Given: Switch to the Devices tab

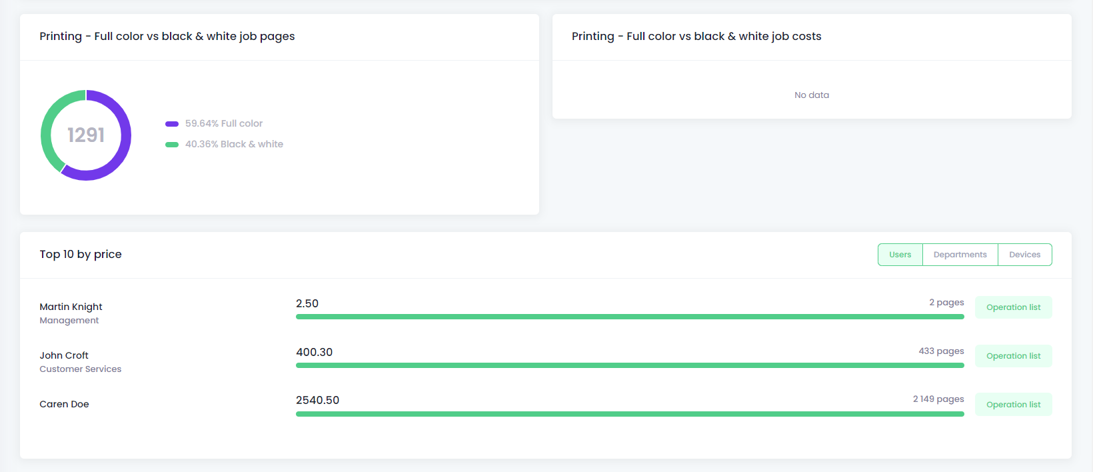Looking at the screenshot, I should [1024, 255].
